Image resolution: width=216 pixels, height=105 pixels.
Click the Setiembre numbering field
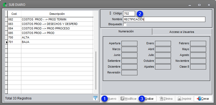(x=129, y=61)
